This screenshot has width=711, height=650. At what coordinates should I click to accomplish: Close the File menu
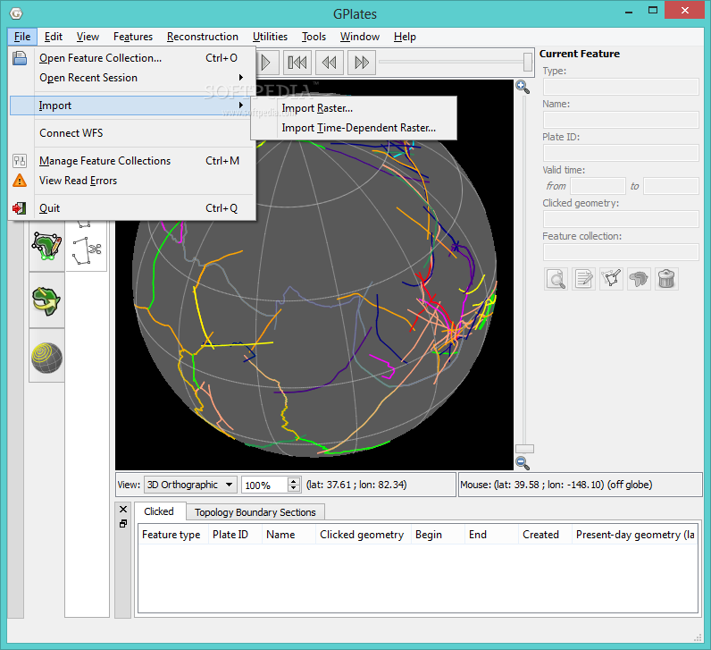22,37
